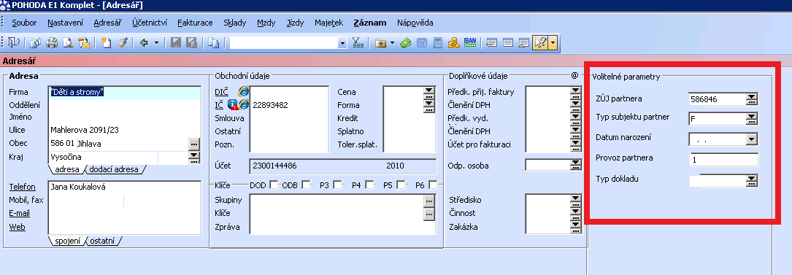Click the duplicate pages icon after floppy icons
Image resolution: width=792 pixels, height=275 pixels.
[x=214, y=43]
